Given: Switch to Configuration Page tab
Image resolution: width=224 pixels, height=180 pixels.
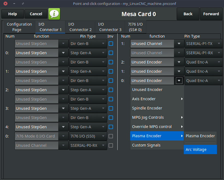Looking at the screenshot, I should [x=19, y=27].
